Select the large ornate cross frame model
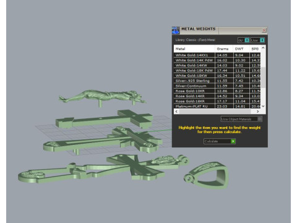Image resolution: width=297 pixels, height=223 pixels. [103, 168]
